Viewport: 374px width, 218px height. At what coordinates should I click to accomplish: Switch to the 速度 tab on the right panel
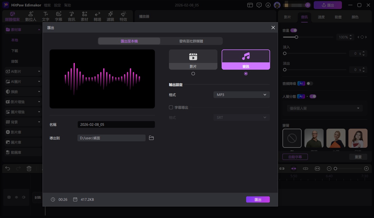pos(321,17)
